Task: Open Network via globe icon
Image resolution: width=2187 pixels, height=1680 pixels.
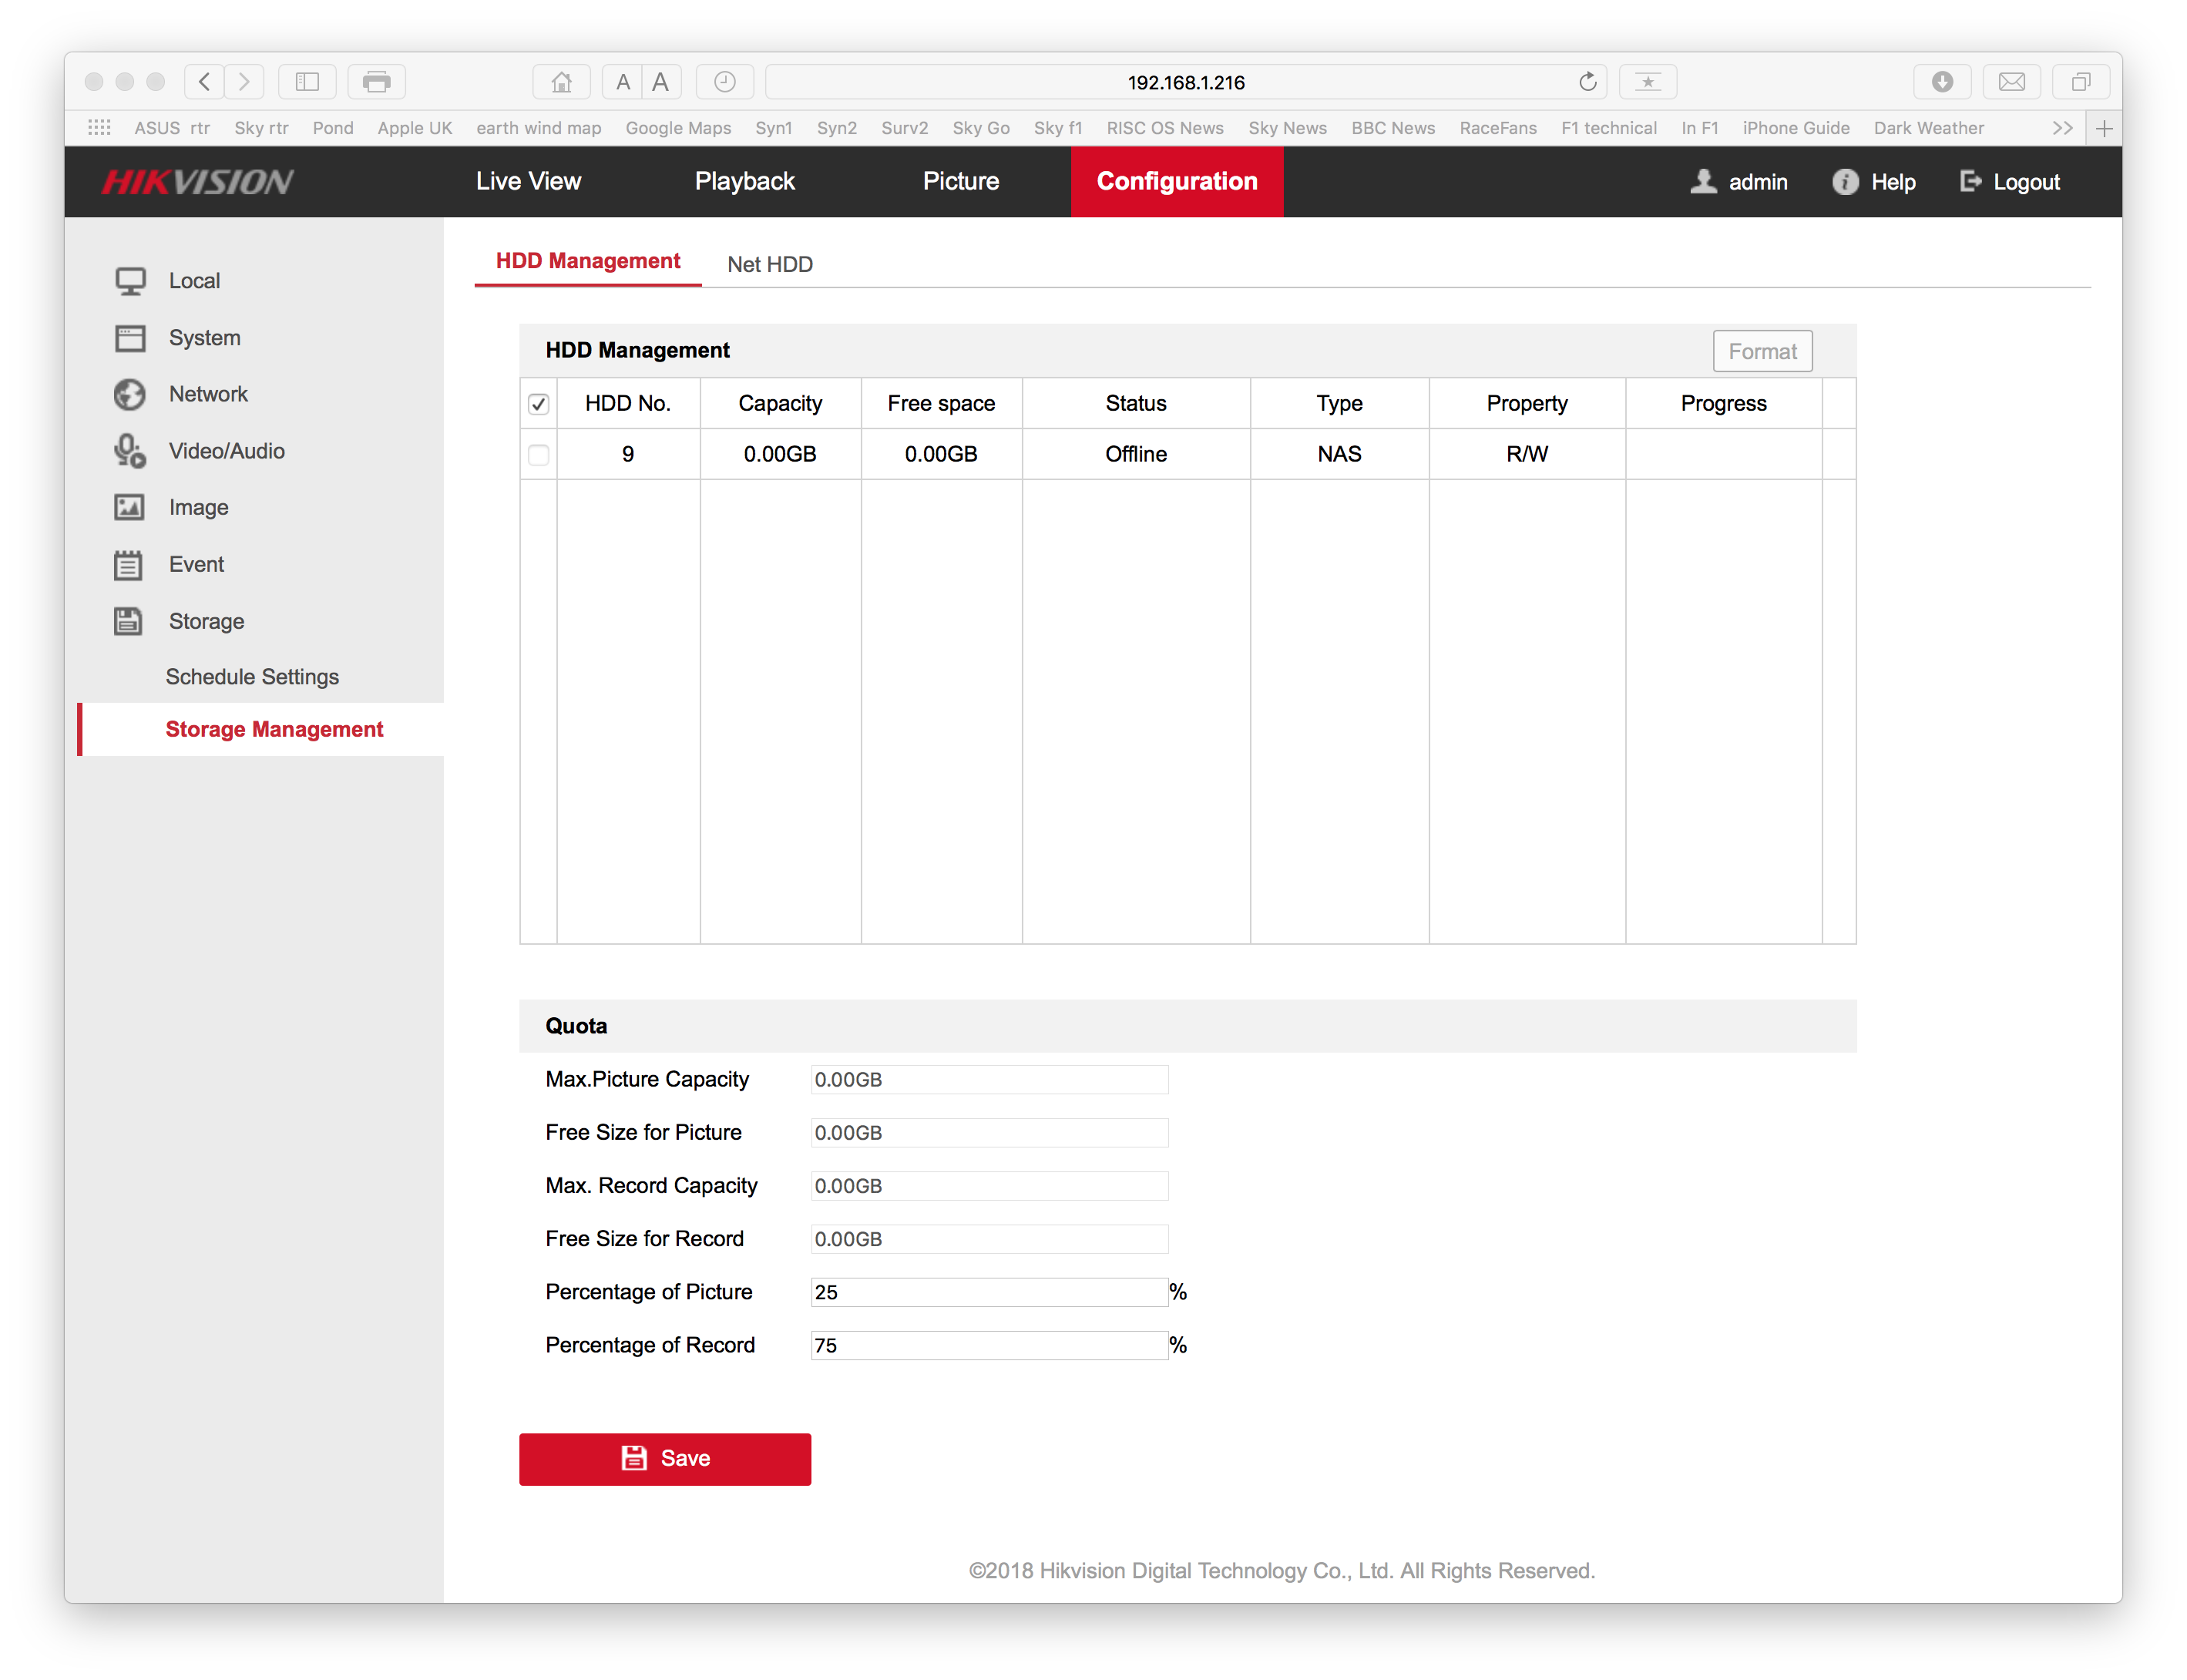Action: point(130,395)
